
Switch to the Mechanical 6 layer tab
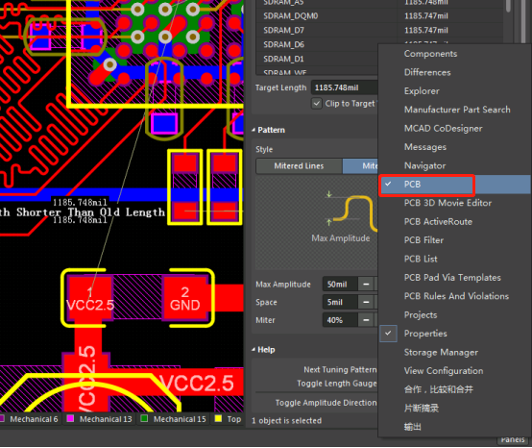(x=34, y=419)
